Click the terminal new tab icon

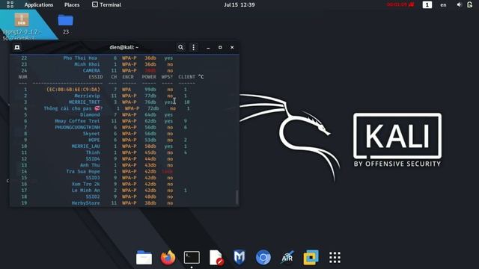tap(17, 47)
